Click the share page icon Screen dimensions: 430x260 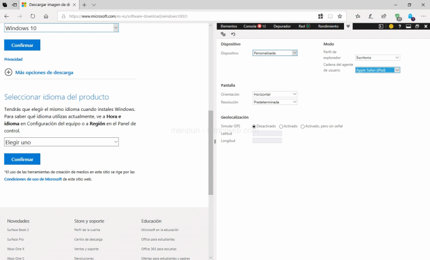[x=384, y=16]
